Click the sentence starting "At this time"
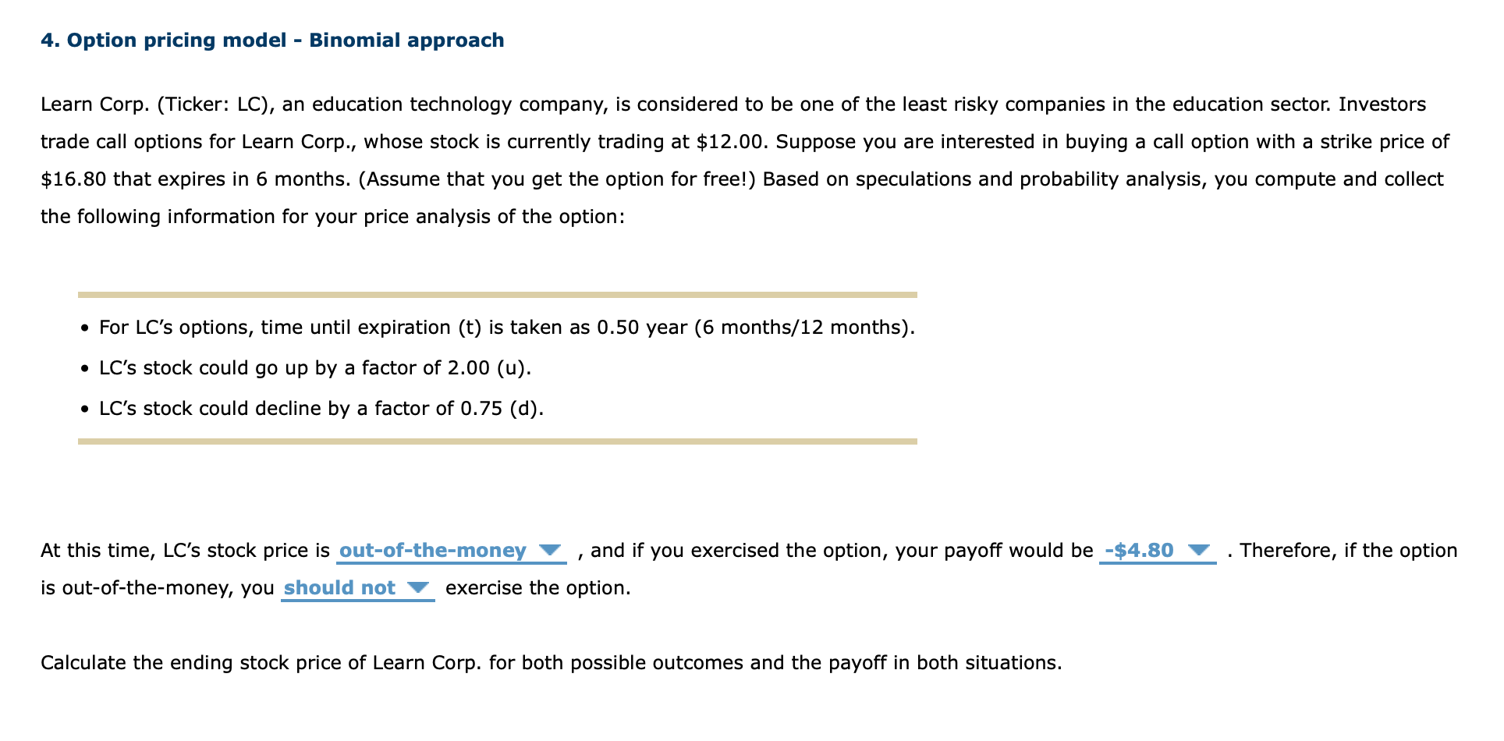 pyautogui.click(x=187, y=551)
